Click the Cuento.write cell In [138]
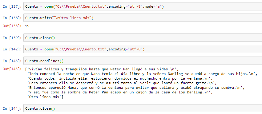Screen dimensions: 262x114 [143, 18]
